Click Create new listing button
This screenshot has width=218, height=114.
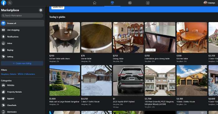(22, 64)
